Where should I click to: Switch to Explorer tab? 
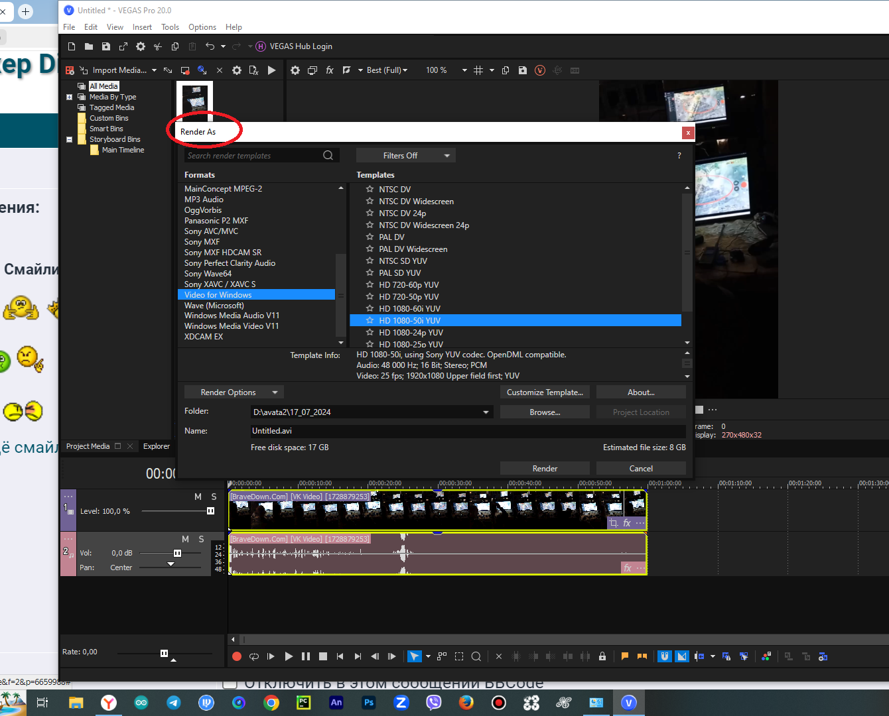pyautogui.click(x=157, y=446)
